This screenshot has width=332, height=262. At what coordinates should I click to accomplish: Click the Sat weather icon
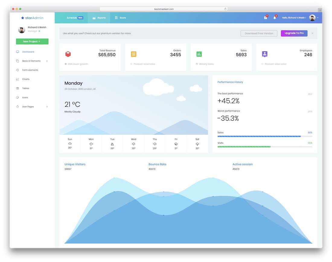[x=197, y=144]
